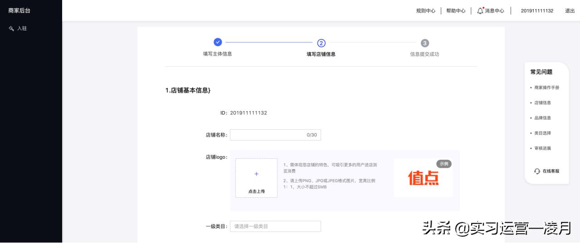
Task: Open 在线客服 online support
Action: tap(551, 171)
